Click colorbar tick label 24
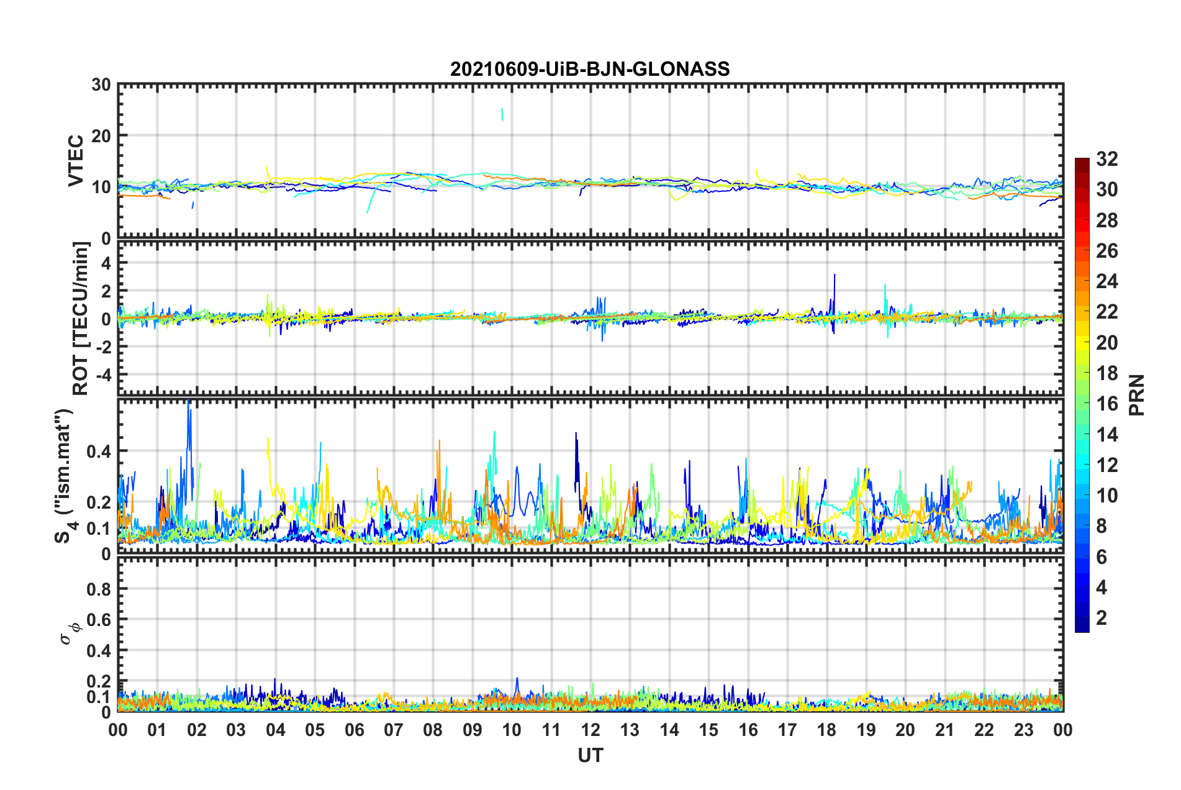Viewport: 1181px width, 790px height. point(1106,281)
